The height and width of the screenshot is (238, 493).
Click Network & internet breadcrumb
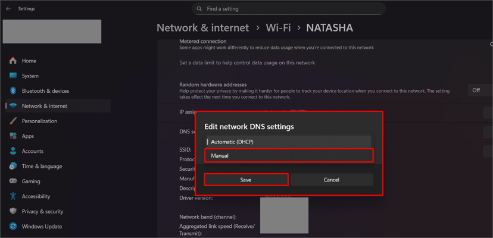[x=203, y=27]
